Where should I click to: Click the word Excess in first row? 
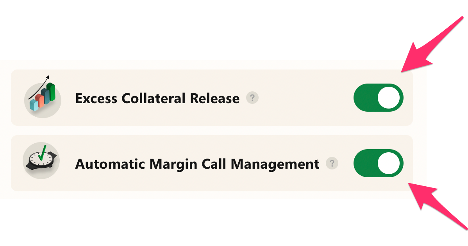[x=96, y=98]
